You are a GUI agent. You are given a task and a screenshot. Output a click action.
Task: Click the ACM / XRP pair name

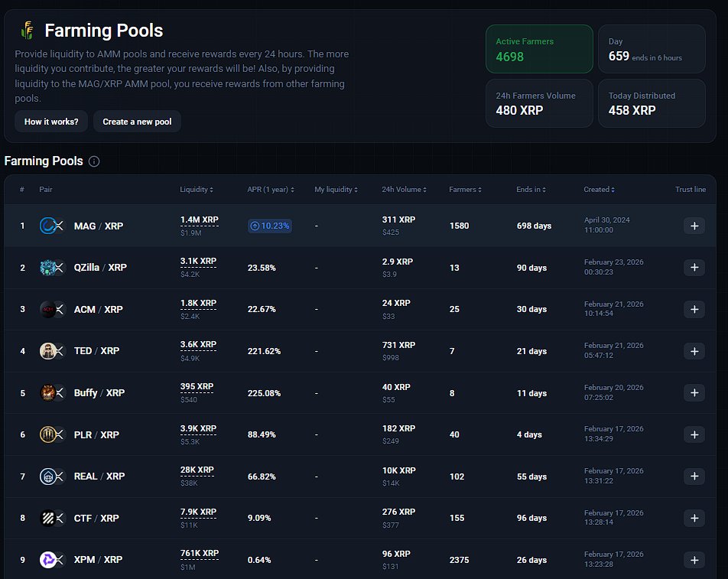click(x=99, y=309)
